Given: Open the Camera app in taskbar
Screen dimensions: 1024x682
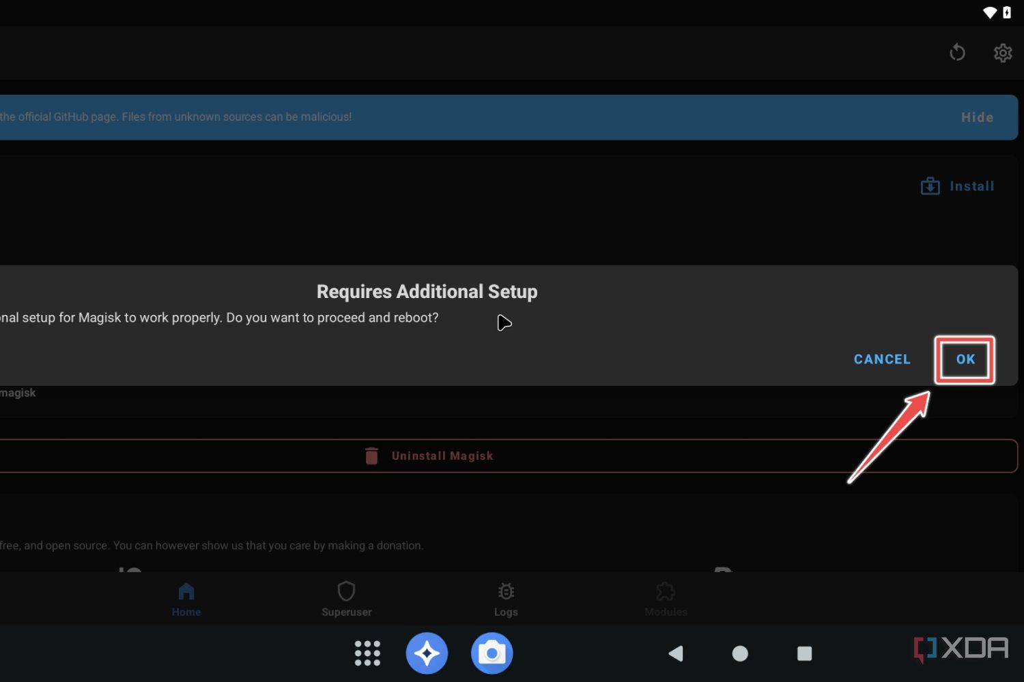Looking at the screenshot, I should tap(492, 653).
